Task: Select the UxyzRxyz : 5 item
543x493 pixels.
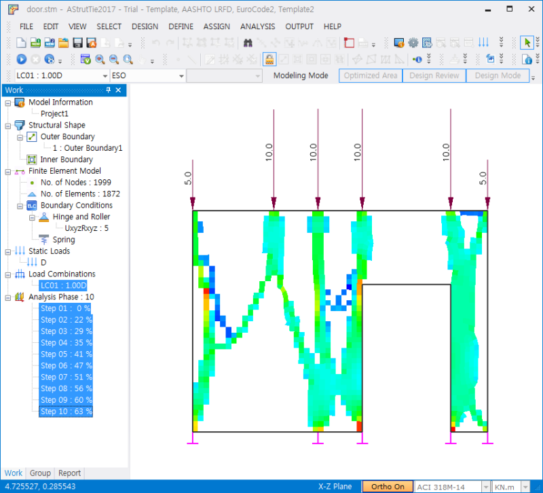Action: [x=87, y=228]
